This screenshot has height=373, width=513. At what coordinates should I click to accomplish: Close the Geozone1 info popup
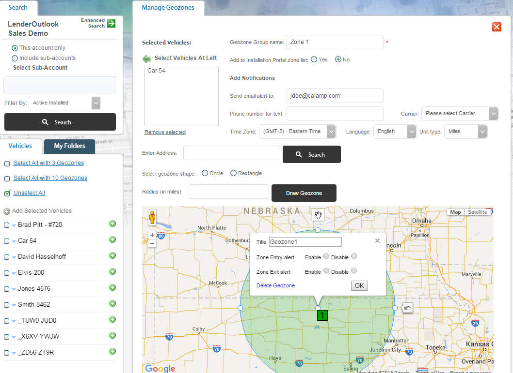377,240
